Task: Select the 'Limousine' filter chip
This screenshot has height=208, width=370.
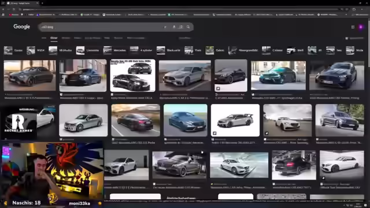Action: (88, 50)
